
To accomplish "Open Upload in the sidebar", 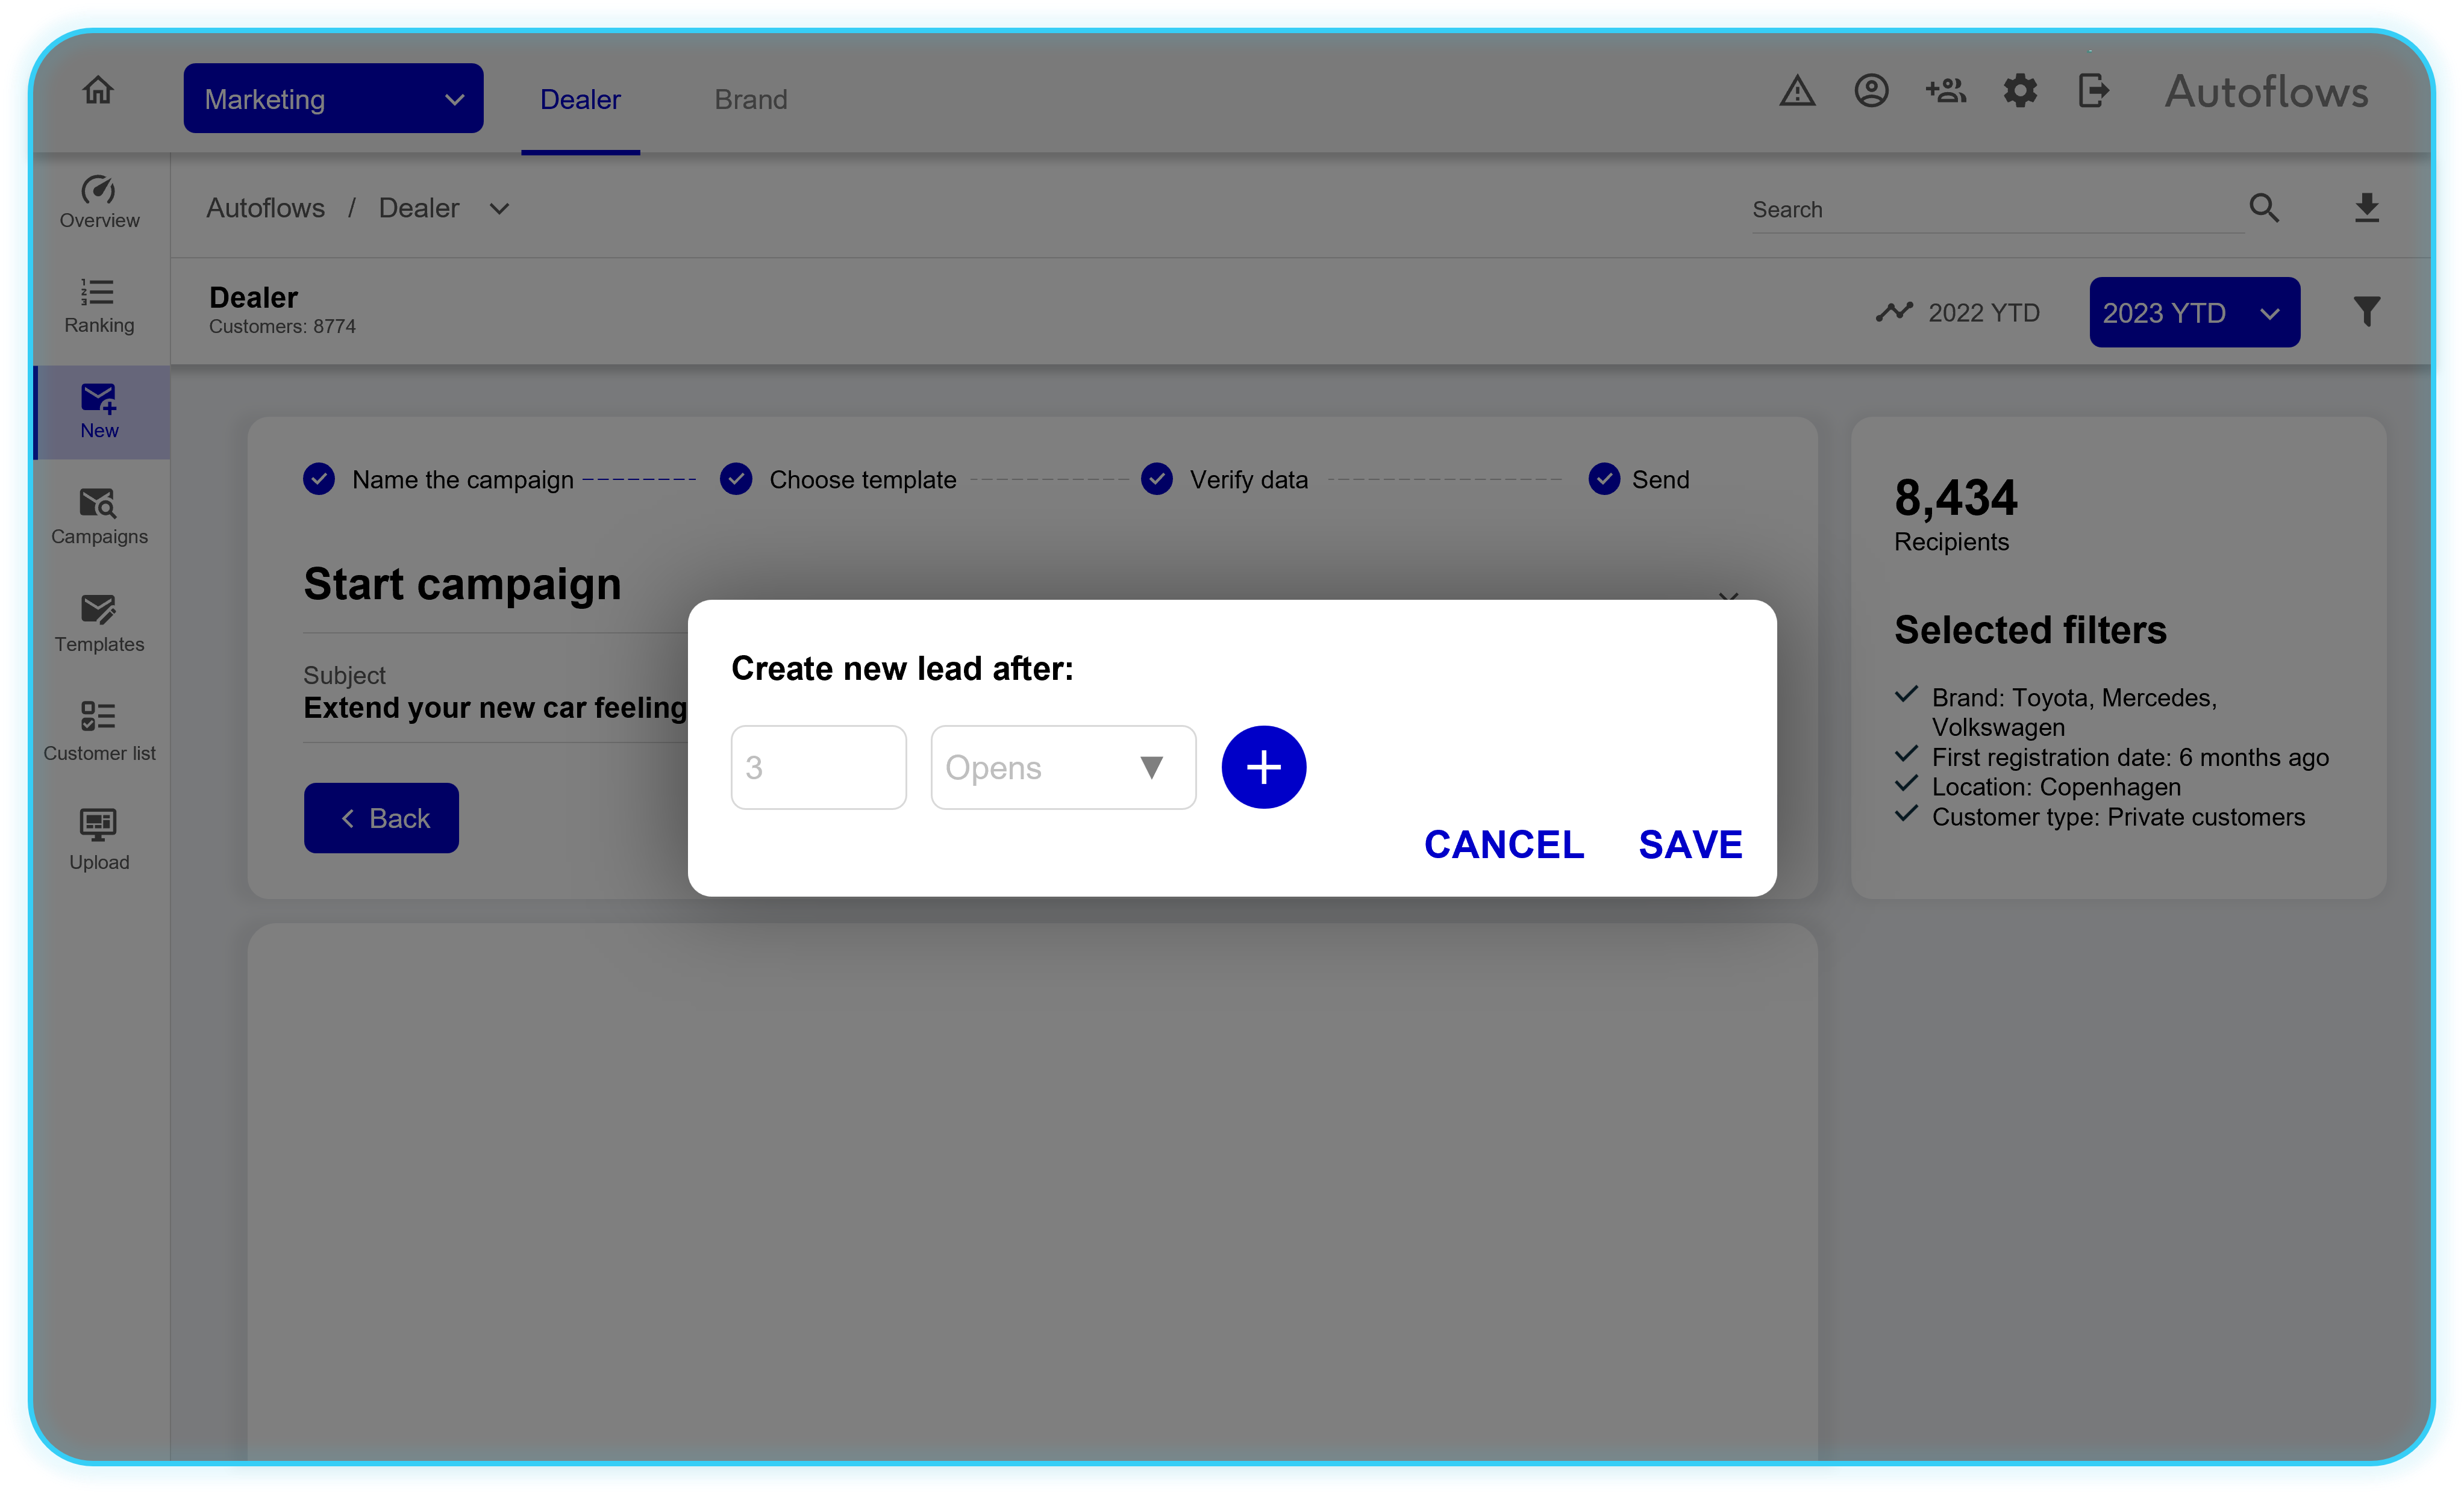I will click(99, 841).
